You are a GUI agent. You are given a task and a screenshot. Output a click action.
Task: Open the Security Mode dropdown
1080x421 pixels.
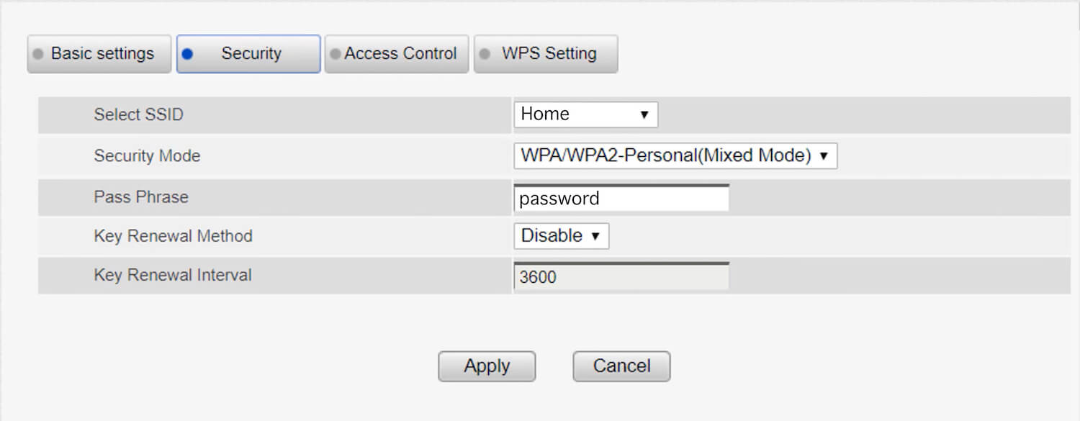(675, 156)
